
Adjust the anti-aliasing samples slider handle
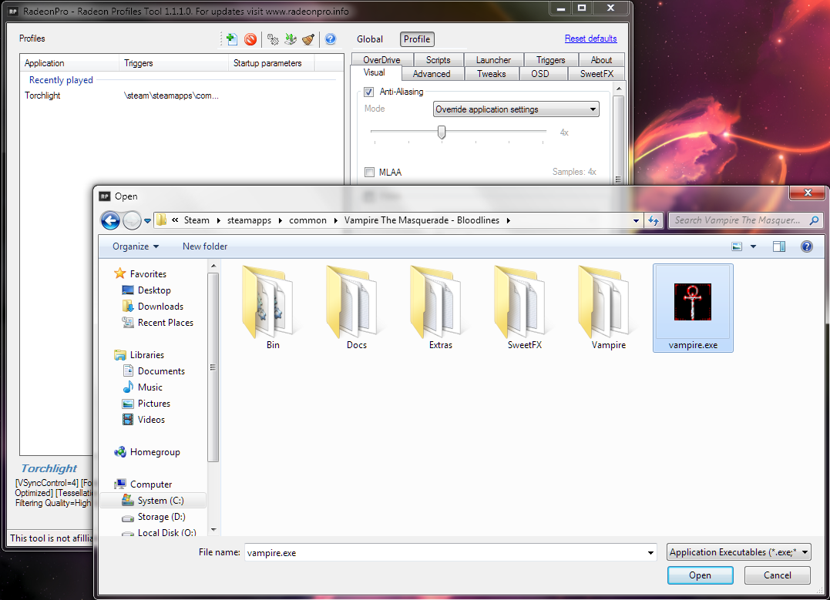point(442,132)
